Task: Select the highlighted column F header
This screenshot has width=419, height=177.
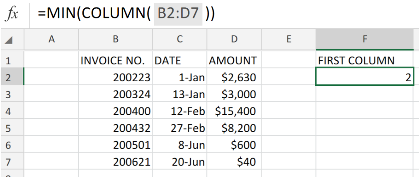Action: click(x=365, y=39)
